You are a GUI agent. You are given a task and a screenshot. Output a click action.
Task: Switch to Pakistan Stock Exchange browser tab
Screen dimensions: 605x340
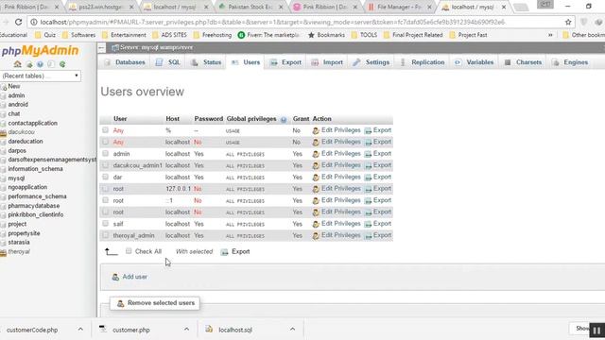tap(250, 7)
